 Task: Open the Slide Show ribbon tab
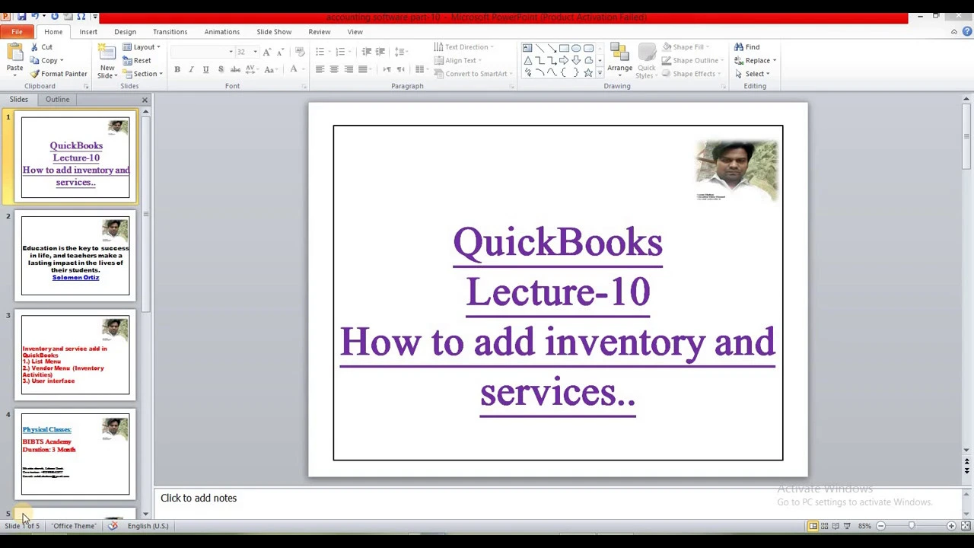[274, 32]
